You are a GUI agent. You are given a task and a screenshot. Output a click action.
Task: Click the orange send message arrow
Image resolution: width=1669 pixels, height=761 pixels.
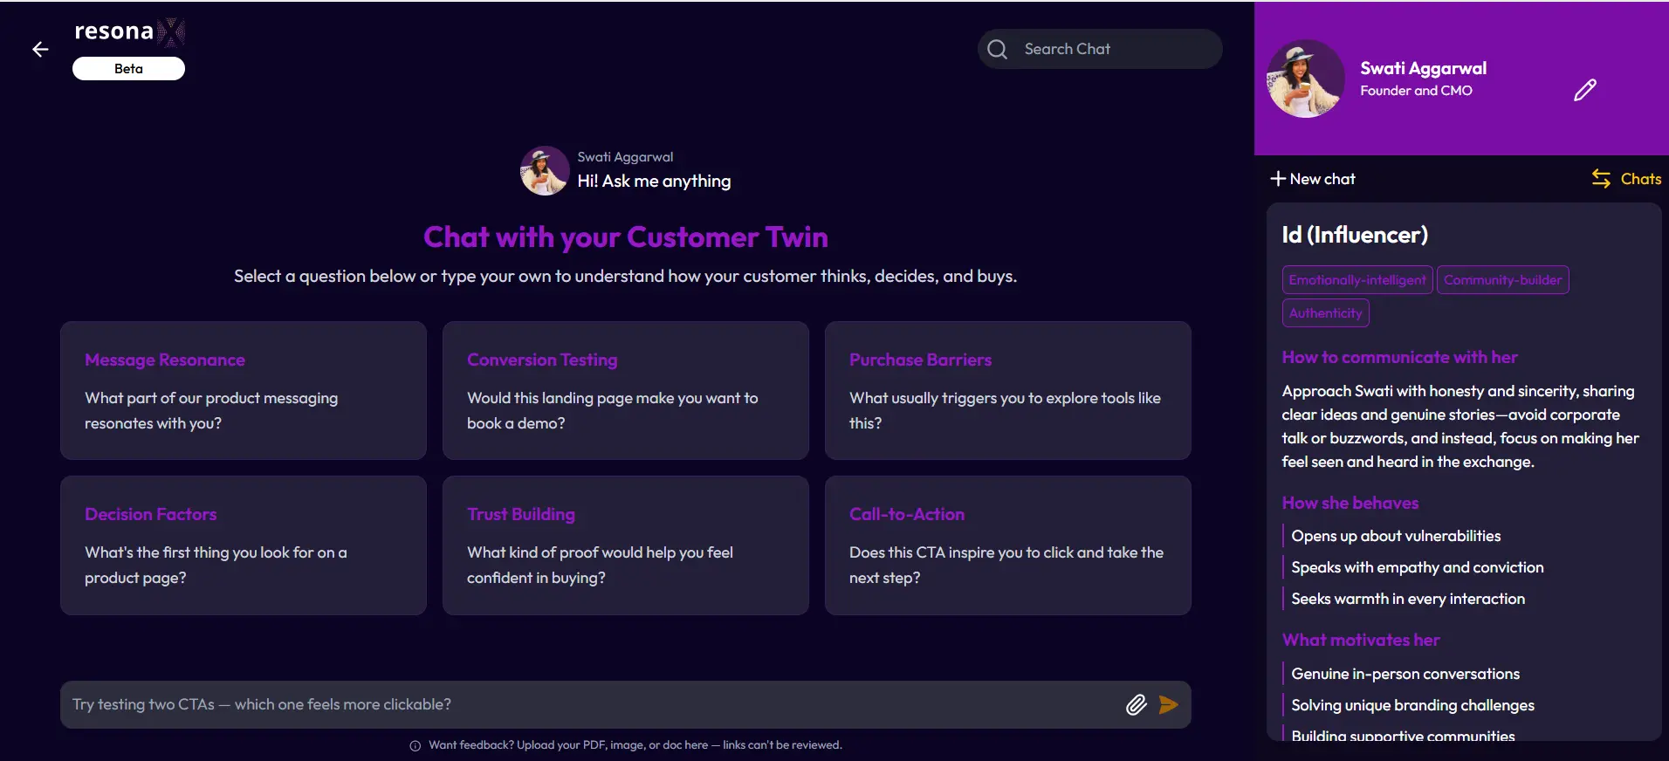(x=1169, y=705)
